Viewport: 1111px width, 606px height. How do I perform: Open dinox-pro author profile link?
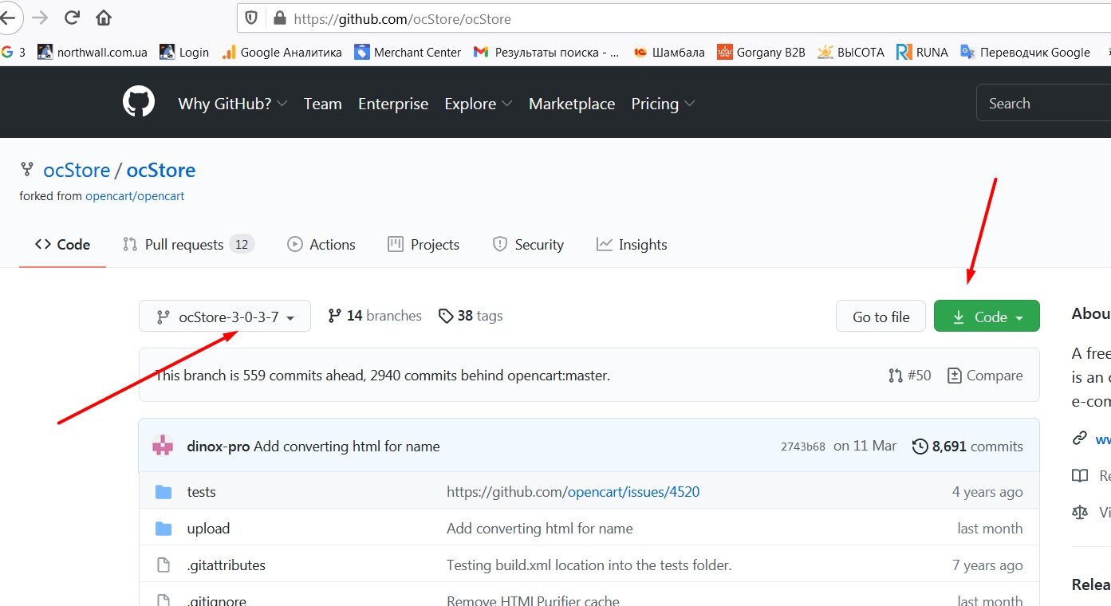click(x=219, y=447)
